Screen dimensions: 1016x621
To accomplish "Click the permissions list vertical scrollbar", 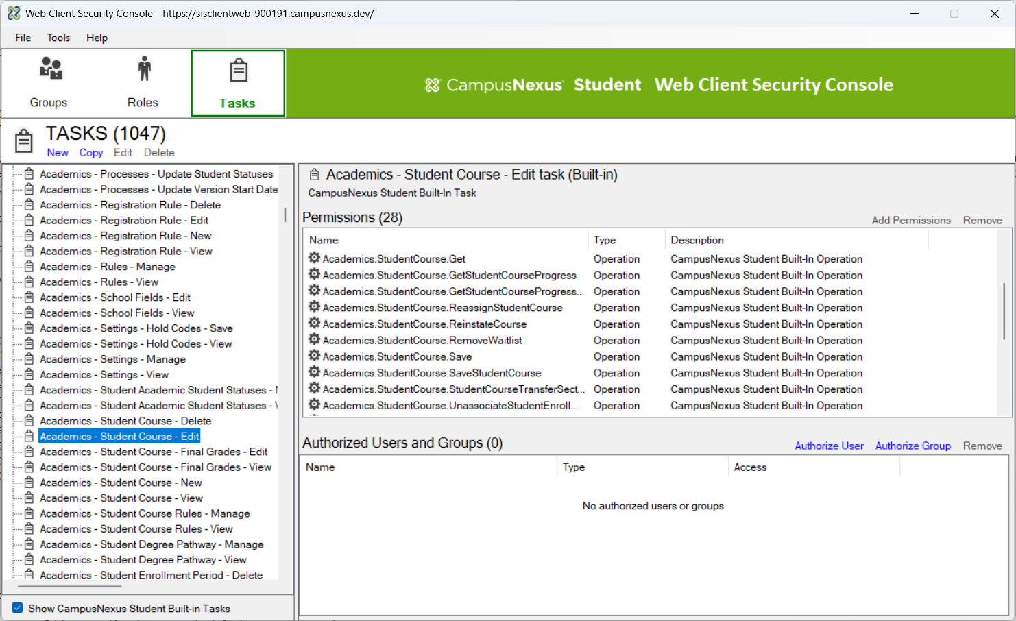I will 1004,310.
